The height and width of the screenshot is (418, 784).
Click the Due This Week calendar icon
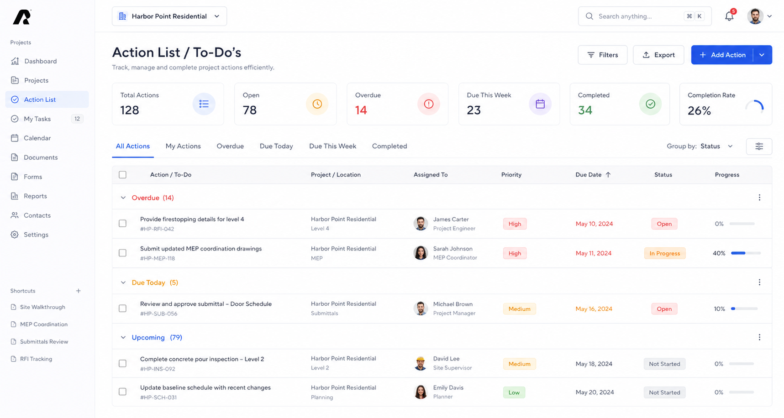540,104
